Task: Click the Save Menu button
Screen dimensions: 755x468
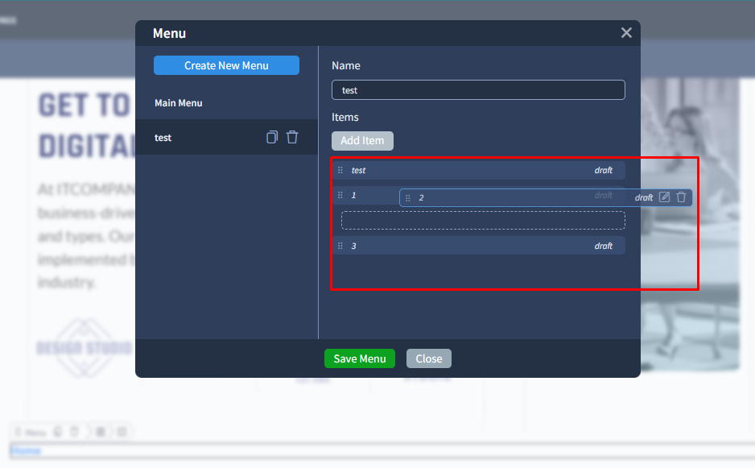Action: click(360, 358)
